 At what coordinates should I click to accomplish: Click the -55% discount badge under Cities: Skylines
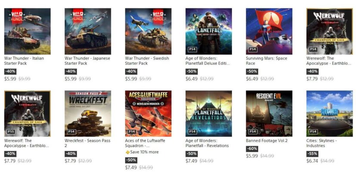click(x=313, y=153)
